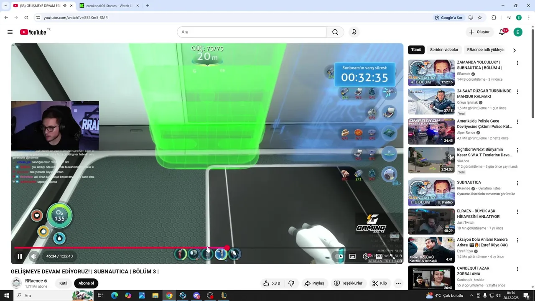This screenshot has width=535, height=301.
Task: Toggle subtitles button in player
Action: [352, 256]
